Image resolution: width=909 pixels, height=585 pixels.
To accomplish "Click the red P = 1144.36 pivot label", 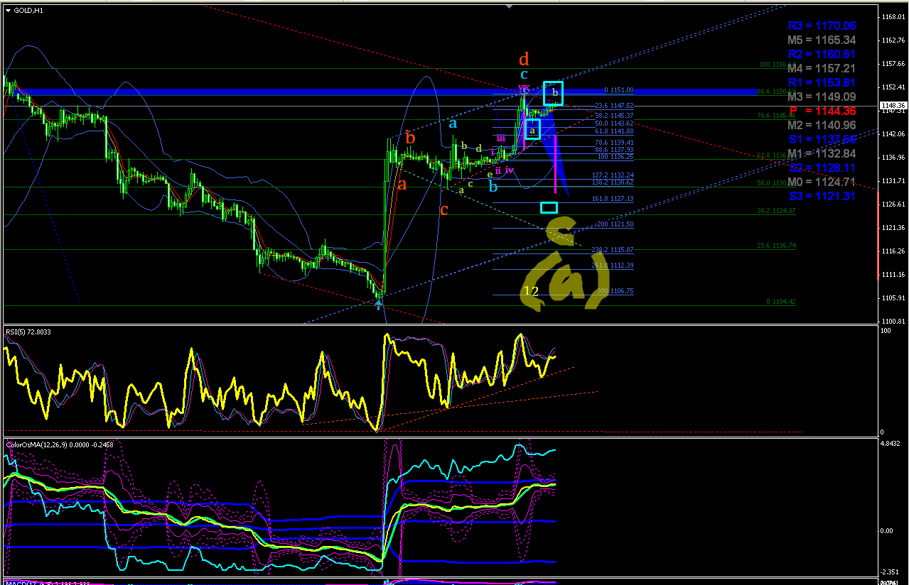I will click(x=822, y=111).
